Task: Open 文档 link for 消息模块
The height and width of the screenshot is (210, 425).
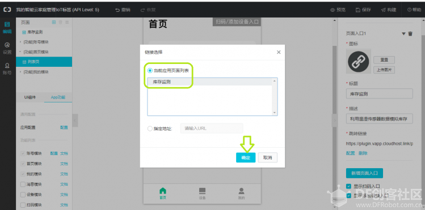Action: point(64,185)
